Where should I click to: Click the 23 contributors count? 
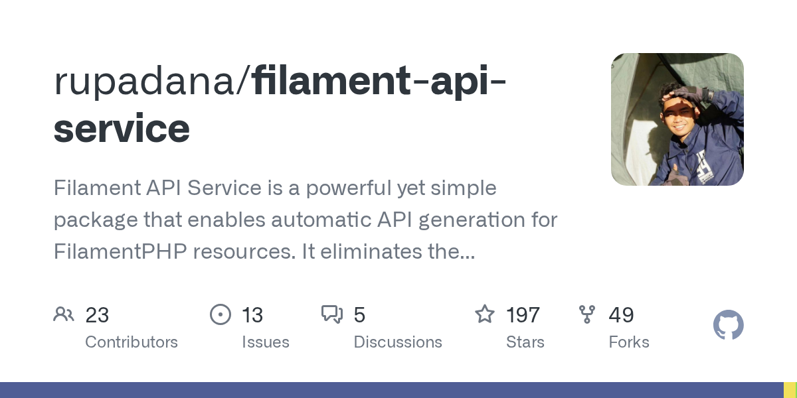click(x=97, y=314)
